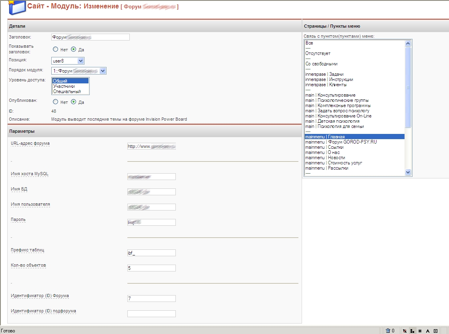This screenshot has width=449, height=334.
Task: Click the three-squares icon in status bar
Action: tap(412, 331)
